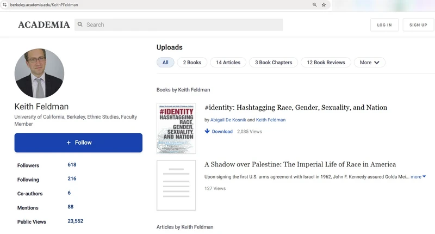The height and width of the screenshot is (234, 435).
Task: Open the Log In page
Action: [384, 25]
